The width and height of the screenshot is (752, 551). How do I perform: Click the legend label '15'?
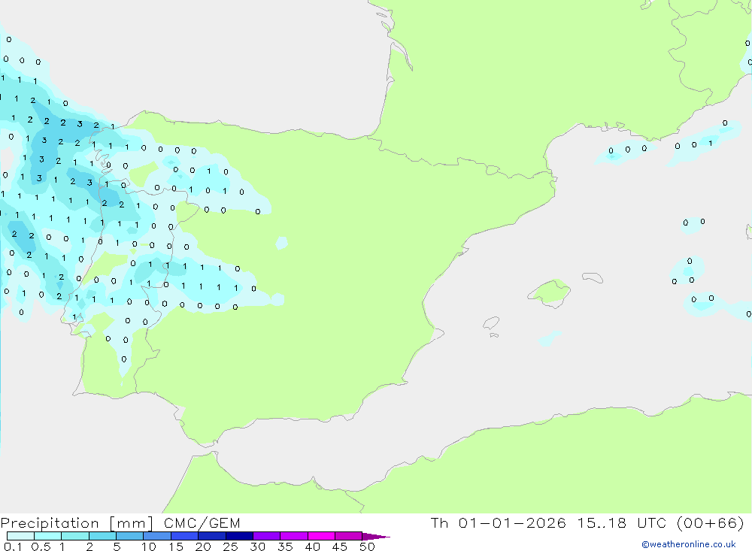176,546
